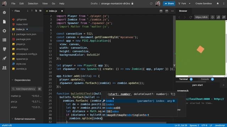Select the first 'index' parameter autocomplete suggestion
Image resolution: width=227 pixels, height=127 pixels.
click(x=139, y=101)
